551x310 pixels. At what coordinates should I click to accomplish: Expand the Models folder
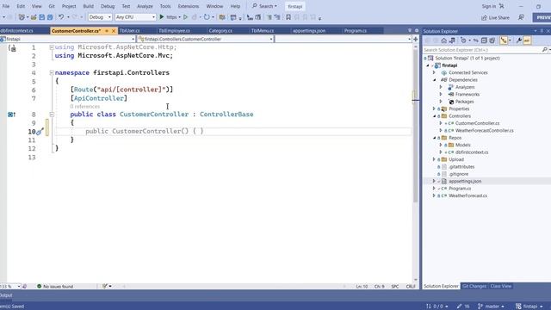tap(441, 145)
